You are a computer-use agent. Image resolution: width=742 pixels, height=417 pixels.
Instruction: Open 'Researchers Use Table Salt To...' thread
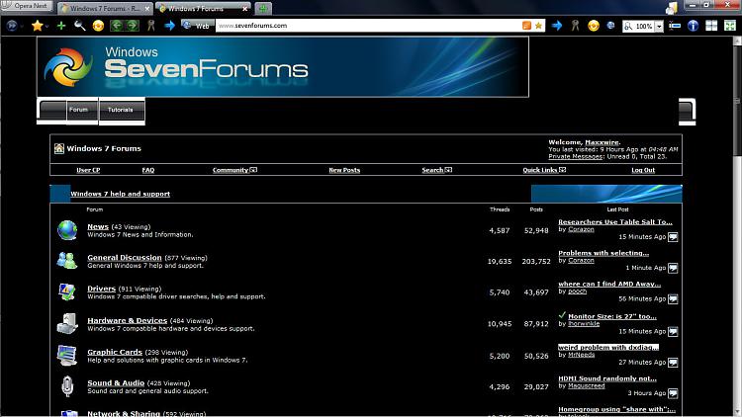click(615, 221)
